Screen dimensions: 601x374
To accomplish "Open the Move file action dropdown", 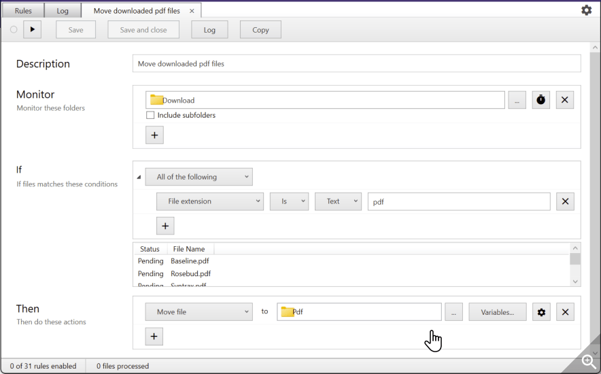I will (199, 312).
